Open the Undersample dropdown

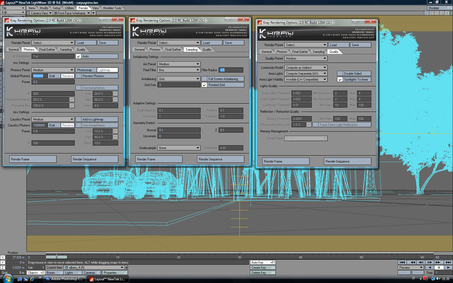coord(179,148)
